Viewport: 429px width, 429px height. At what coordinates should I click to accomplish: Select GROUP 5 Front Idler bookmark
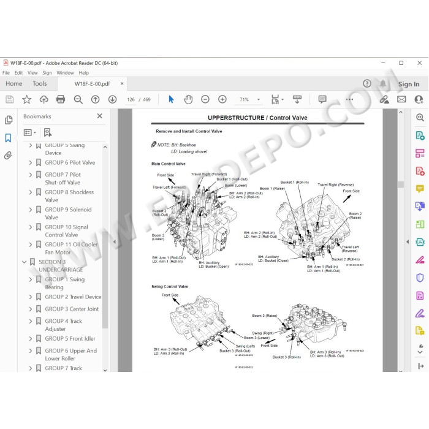click(70, 338)
